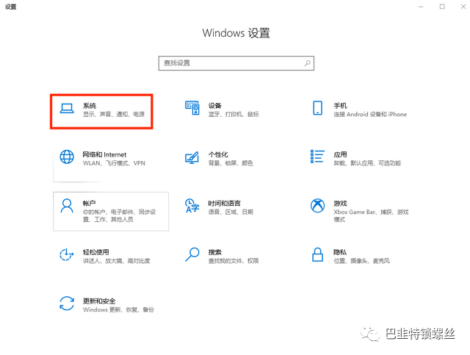The height and width of the screenshot is (355, 470).
Task: Open the 个性化 paintbrush icon
Action: click(192, 157)
